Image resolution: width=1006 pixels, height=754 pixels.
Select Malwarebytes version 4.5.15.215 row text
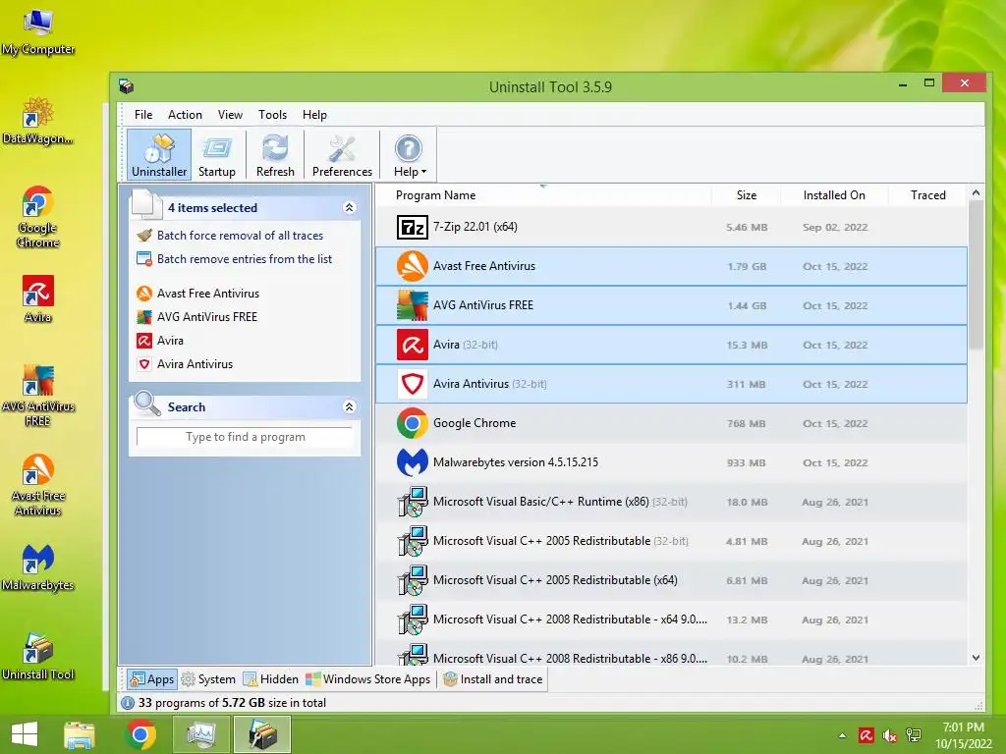[515, 462]
